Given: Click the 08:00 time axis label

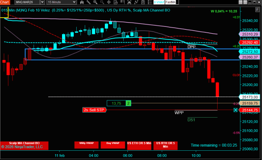Looking at the screenshot, I should [162, 156].
